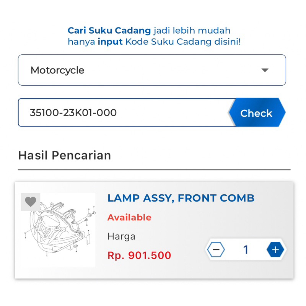
Task: Open the LAMP ASSY, FRONT COMB result
Action: pos(181,198)
